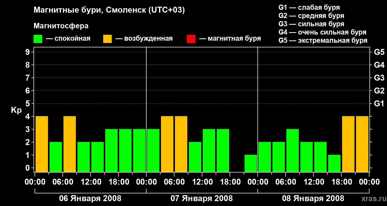Click the 'G2 — средняя буря' legend line
The width and height of the screenshot is (387, 206).
[x=311, y=16]
